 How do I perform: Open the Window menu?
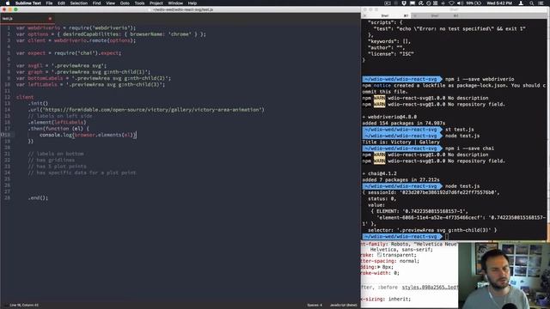tap(175, 3)
